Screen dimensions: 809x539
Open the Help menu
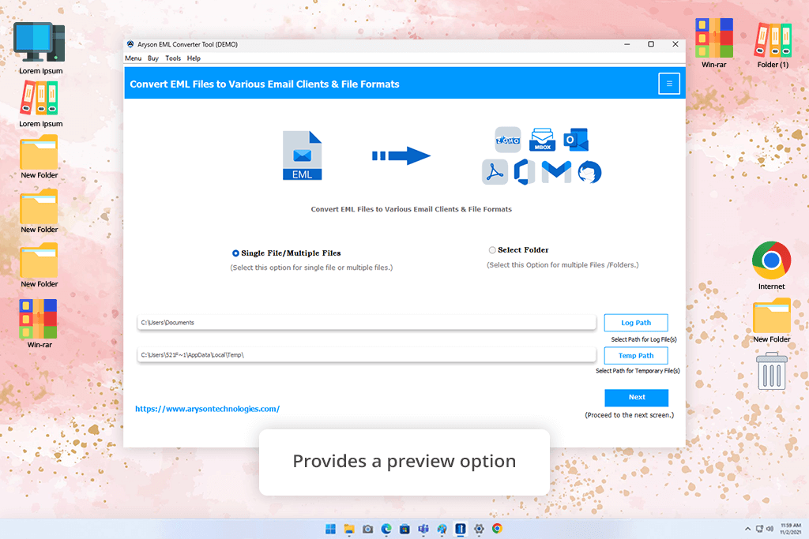(x=194, y=58)
